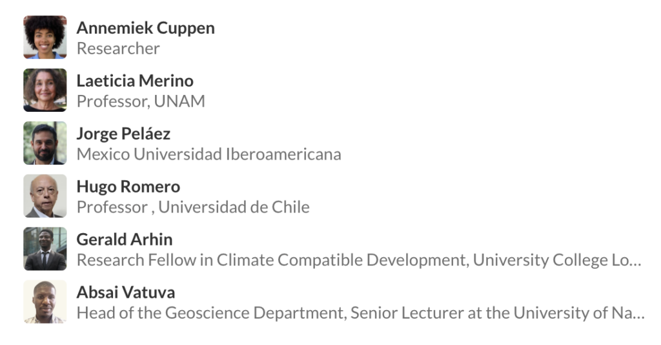Image resolution: width=661 pixels, height=345 pixels.
Task: Select the "Professor, UNAM" description
Action: 141,101
